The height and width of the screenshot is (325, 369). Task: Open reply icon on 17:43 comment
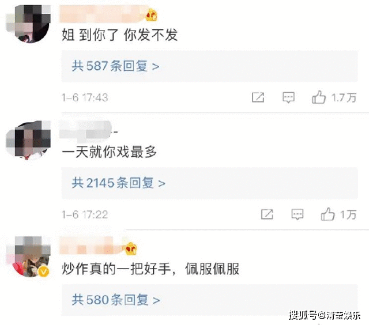(x=288, y=97)
